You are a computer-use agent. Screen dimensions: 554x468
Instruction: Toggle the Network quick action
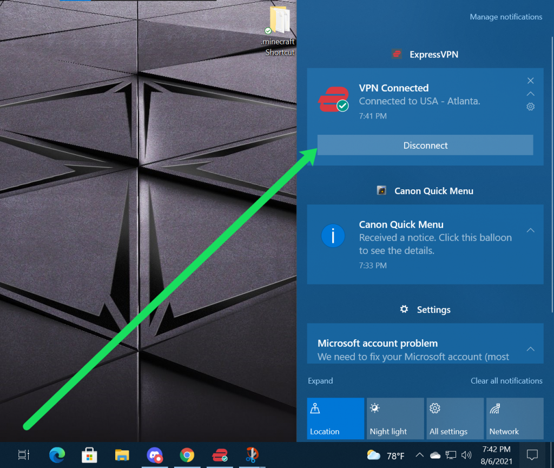tap(515, 418)
